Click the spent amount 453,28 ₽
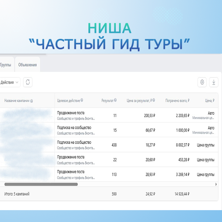222x222 pixels. 184,160
